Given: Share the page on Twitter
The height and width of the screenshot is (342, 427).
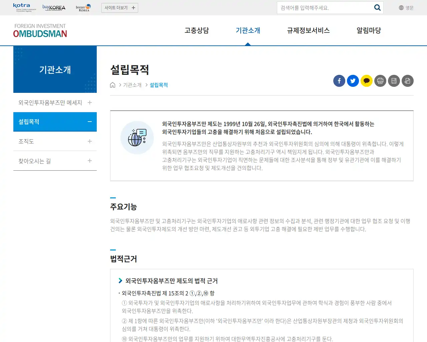Looking at the screenshot, I should coord(353,81).
